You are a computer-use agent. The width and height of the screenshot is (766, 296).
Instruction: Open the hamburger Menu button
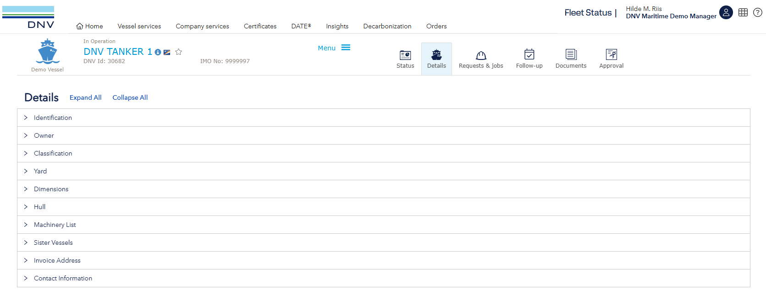click(334, 48)
